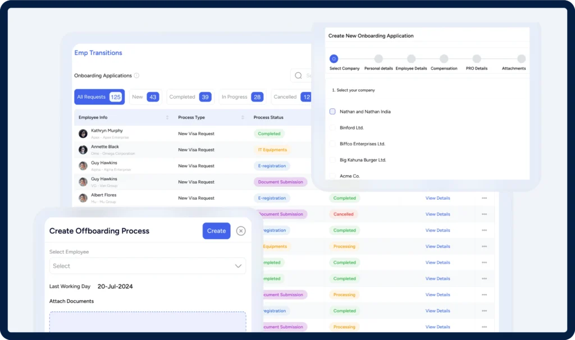Click Kathryn Murphy's avatar
This screenshot has height=340, width=575.
(x=83, y=134)
